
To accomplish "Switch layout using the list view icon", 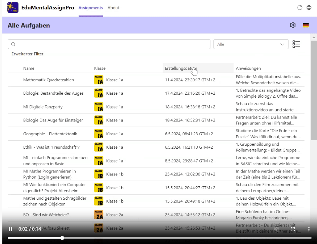I will 296,44.
